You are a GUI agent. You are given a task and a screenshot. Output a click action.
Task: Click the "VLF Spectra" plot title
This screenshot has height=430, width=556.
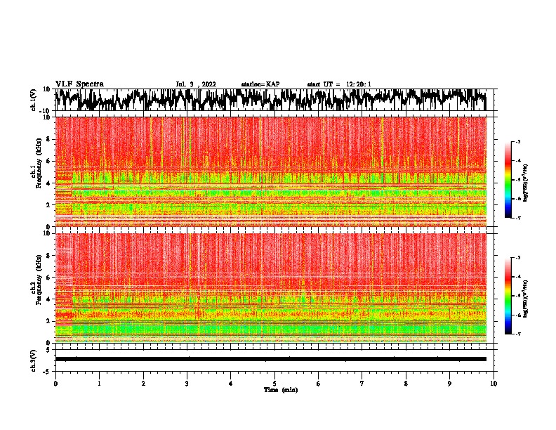79,84
